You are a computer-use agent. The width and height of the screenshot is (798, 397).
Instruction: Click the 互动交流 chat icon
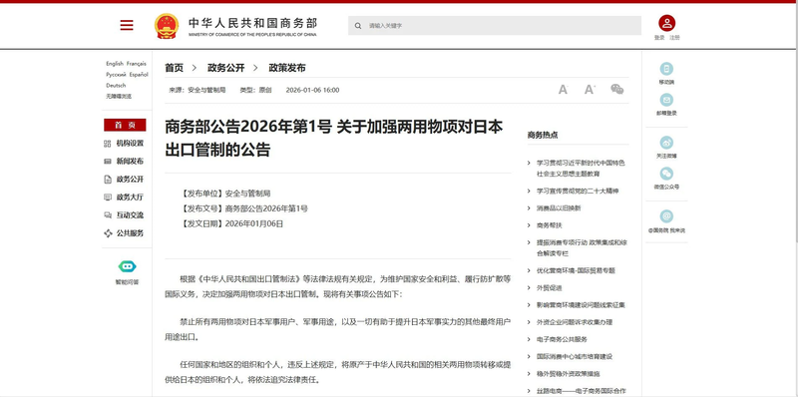pos(108,215)
